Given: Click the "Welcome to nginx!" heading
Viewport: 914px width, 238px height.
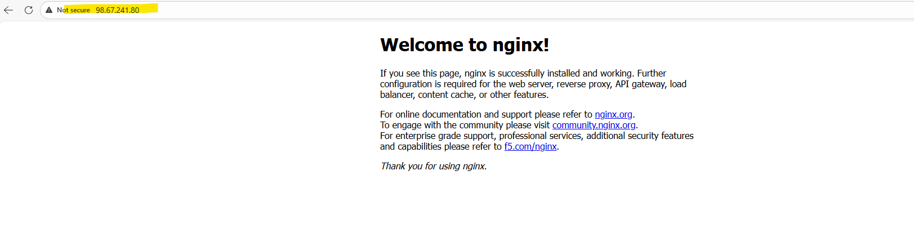Looking at the screenshot, I should pyautogui.click(x=465, y=44).
